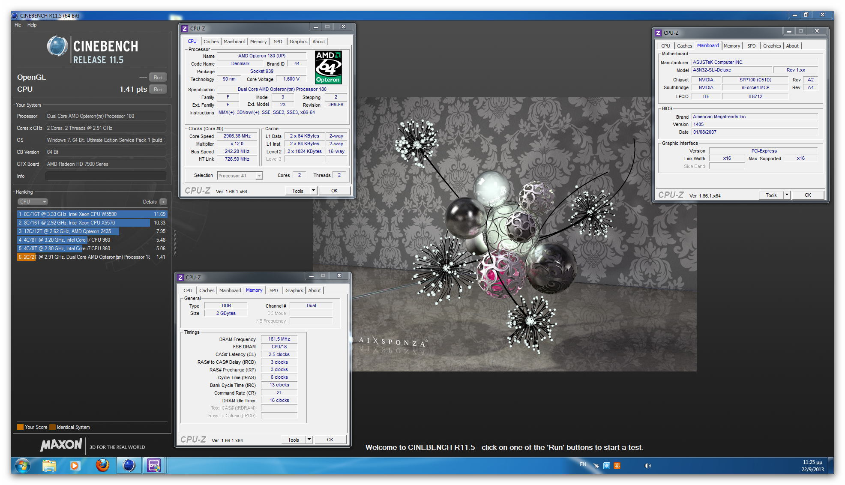Switch to Cinebench via its taskbar icon
The height and width of the screenshot is (485, 845).
point(129,465)
